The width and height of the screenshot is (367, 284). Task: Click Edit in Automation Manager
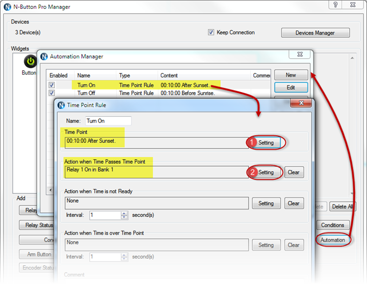pos(291,88)
